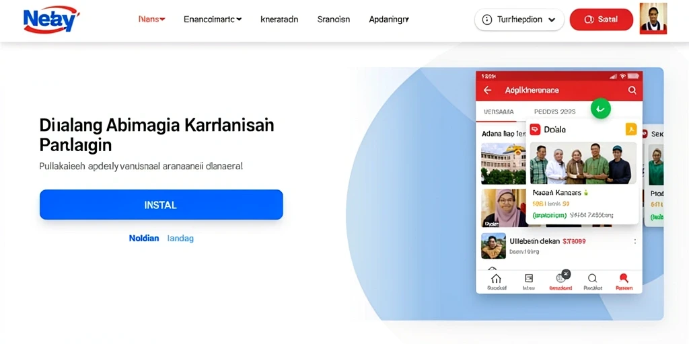Click the blue INSTAL button
689x344 pixels.
[x=161, y=204]
